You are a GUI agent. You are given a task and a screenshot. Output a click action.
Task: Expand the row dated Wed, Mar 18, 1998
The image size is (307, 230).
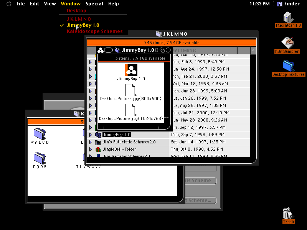[91, 84]
